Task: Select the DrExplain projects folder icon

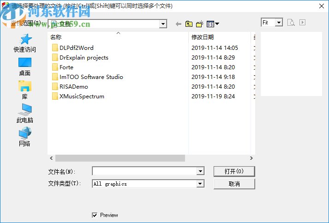Action: 55,57
